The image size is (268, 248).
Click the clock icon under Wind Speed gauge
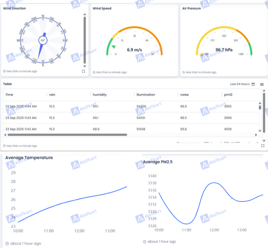pyautogui.click(x=94, y=72)
